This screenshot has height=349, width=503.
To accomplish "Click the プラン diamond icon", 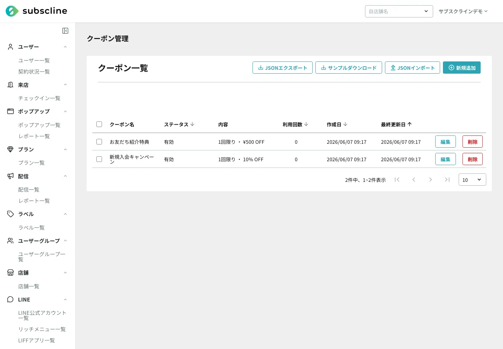I will pos(10,149).
